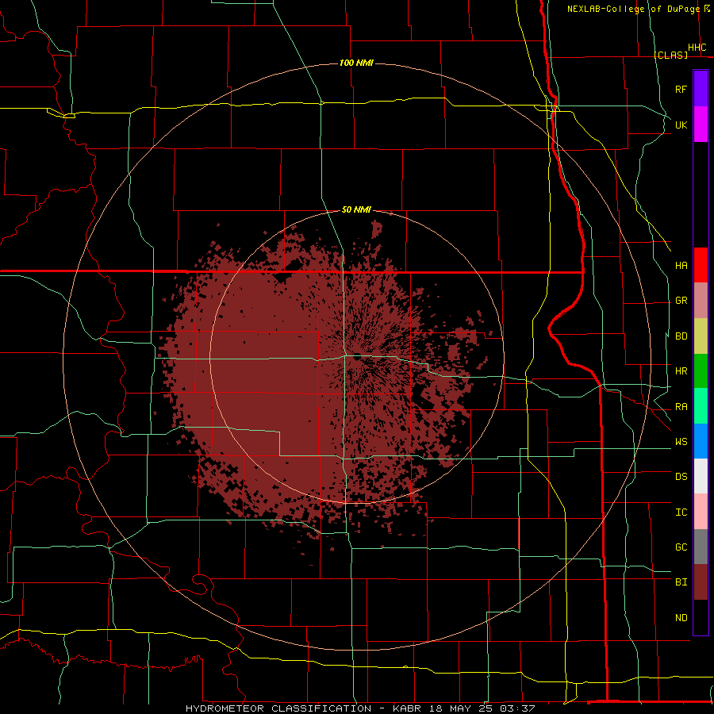The height and width of the screenshot is (714, 714).
Task: Click the HA red legend swatch
Action: click(701, 265)
